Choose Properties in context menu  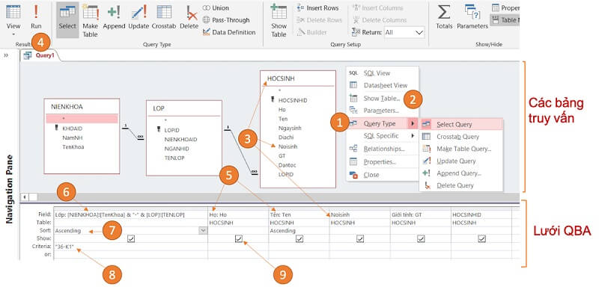tap(382, 161)
